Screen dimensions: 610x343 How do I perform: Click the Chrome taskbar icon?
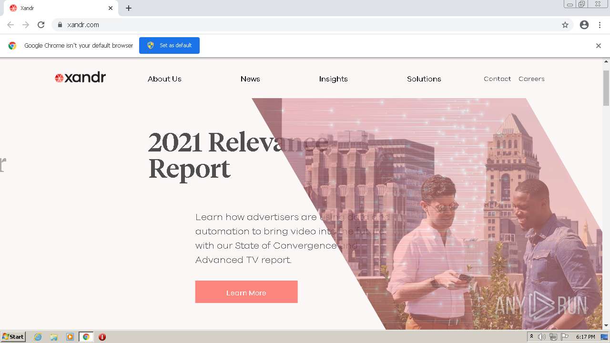pyautogui.click(x=86, y=337)
